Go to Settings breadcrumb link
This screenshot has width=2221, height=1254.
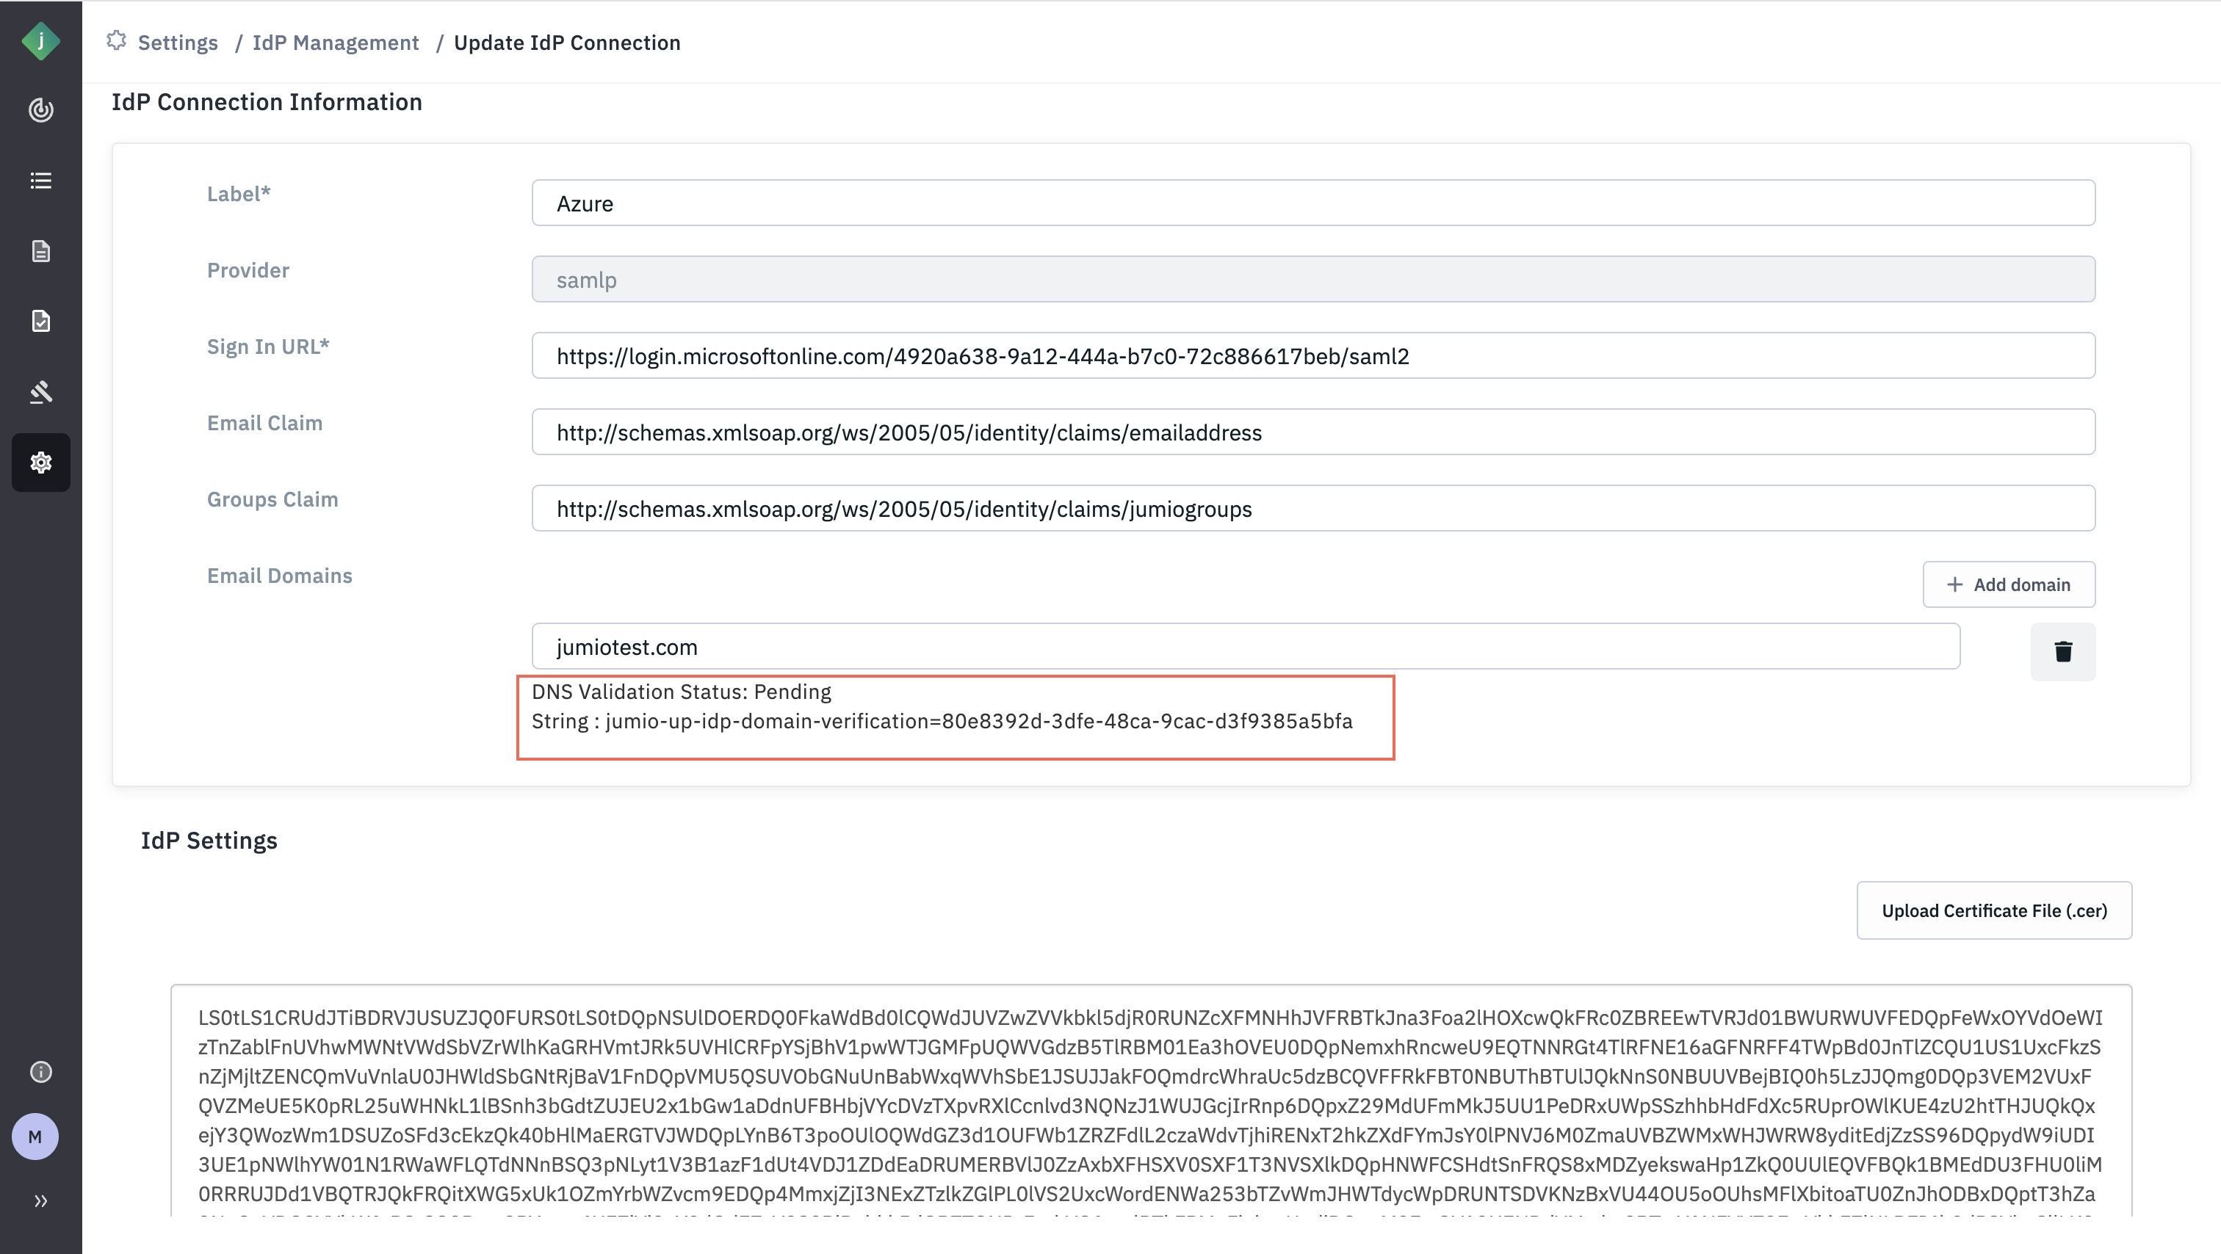pyautogui.click(x=178, y=43)
